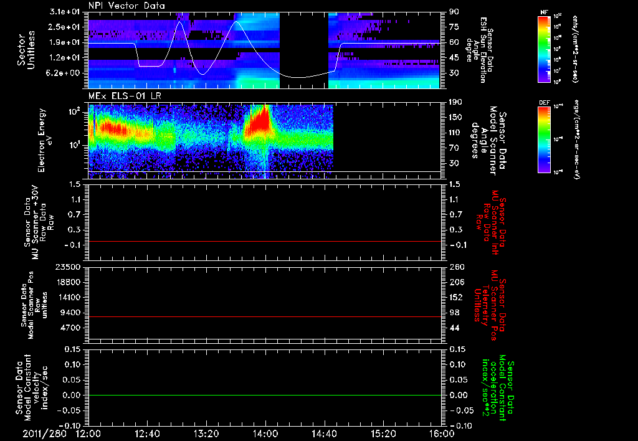This screenshot has width=638, height=441.
Task: Click the red 'MU Scanner Init Raw Data' label
Action: 492,222
